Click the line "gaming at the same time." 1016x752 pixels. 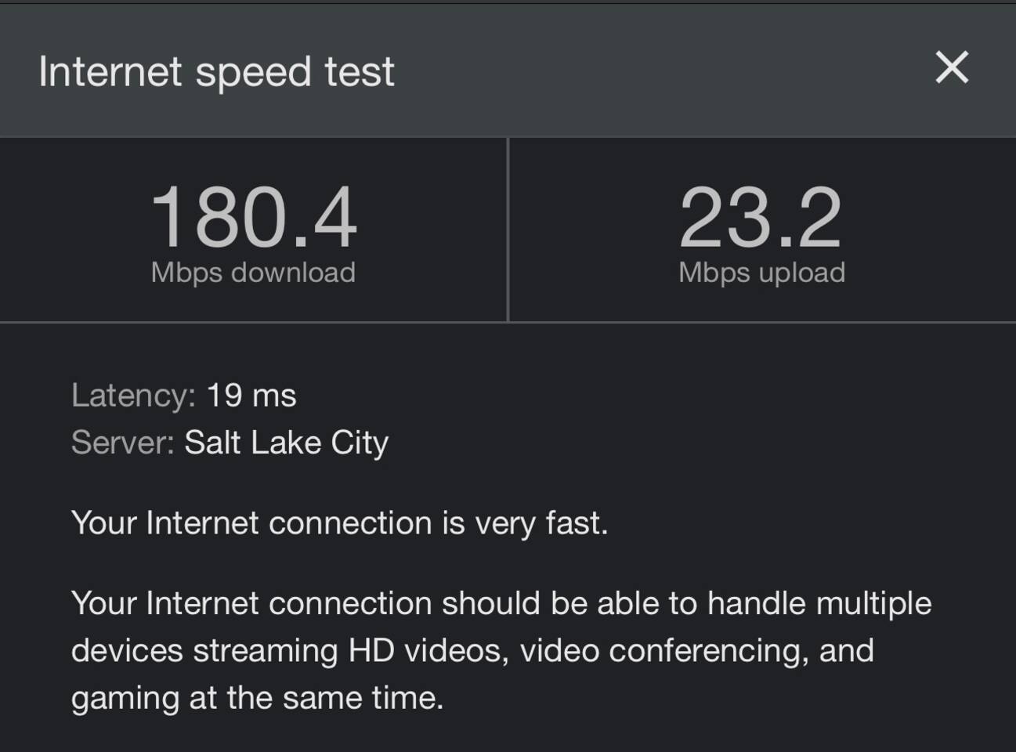click(x=257, y=698)
